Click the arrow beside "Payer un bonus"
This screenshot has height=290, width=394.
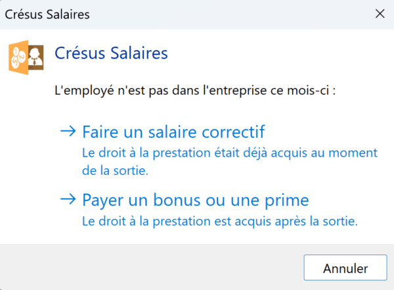(68, 199)
